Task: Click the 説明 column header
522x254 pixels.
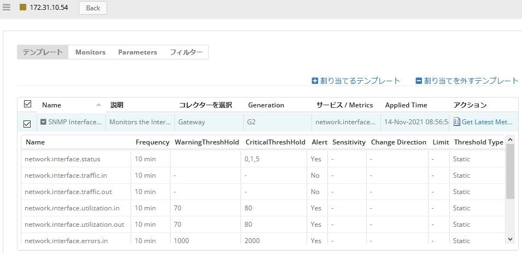Action: pyautogui.click(x=117, y=105)
